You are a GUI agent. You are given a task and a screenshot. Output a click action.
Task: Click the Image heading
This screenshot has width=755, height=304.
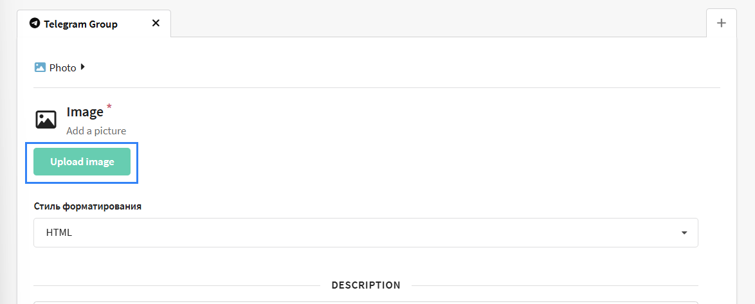pos(85,112)
